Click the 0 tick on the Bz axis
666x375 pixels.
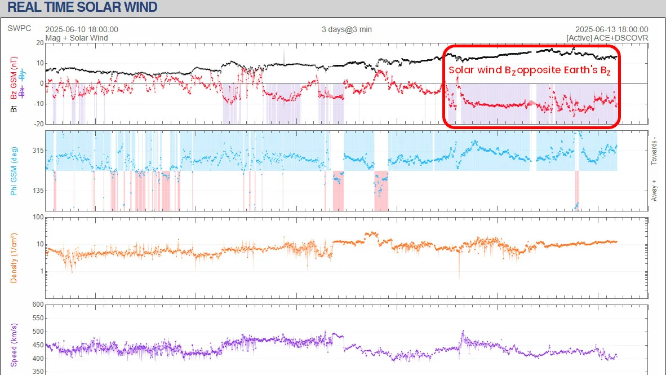(42, 83)
